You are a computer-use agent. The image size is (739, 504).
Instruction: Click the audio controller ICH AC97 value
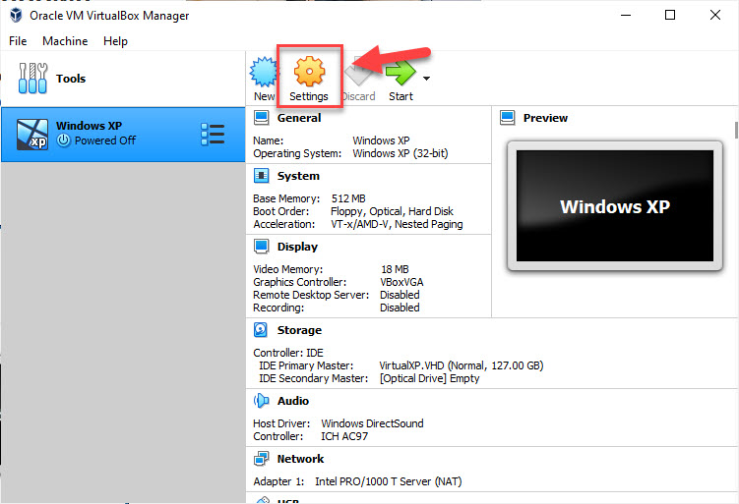[x=344, y=436]
